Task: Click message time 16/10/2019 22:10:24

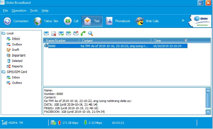Action: (x=167, y=46)
